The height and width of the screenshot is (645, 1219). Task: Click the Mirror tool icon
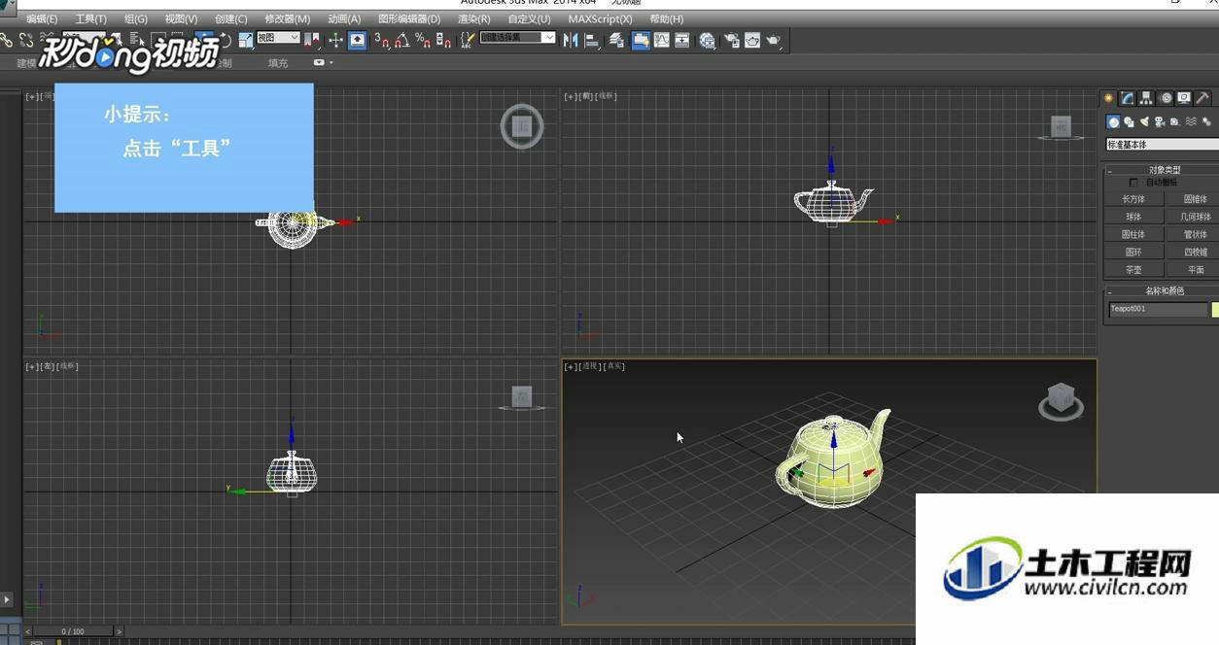(571, 41)
